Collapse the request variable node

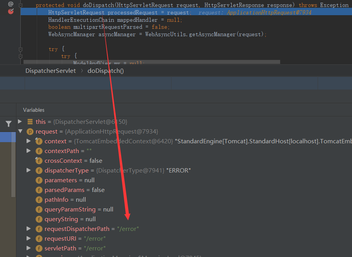[20, 131]
